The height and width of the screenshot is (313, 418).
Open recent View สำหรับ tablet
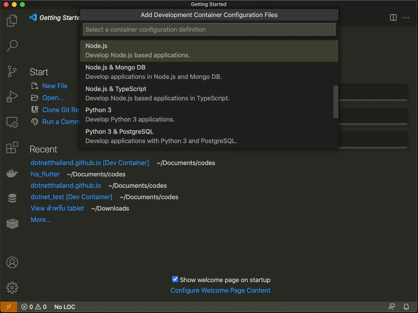(x=57, y=208)
